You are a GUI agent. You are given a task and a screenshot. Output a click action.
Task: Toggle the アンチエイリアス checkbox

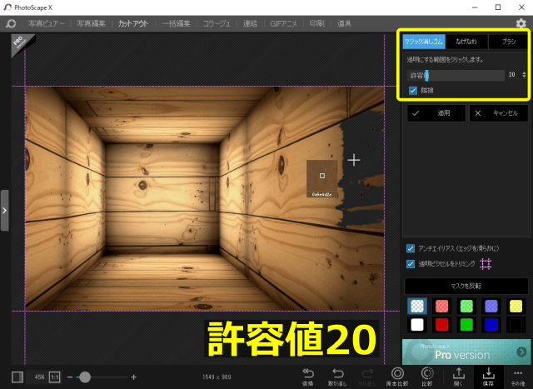pyautogui.click(x=411, y=248)
